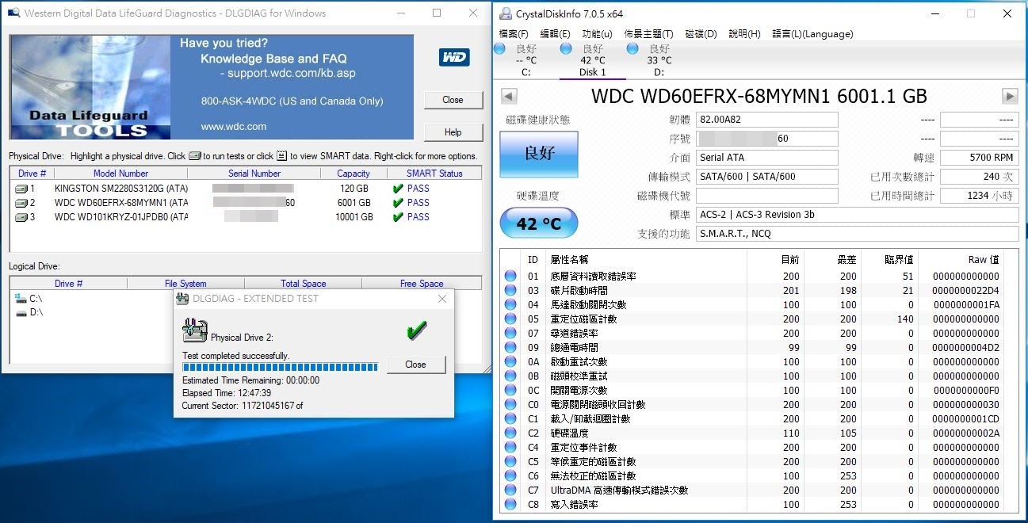
Task: Click the status orb above Disk 1
Action: point(566,49)
